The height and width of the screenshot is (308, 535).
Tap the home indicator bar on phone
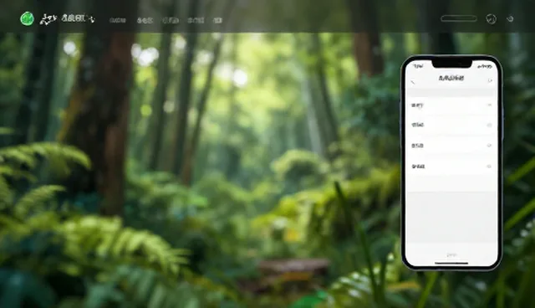tap(451, 263)
